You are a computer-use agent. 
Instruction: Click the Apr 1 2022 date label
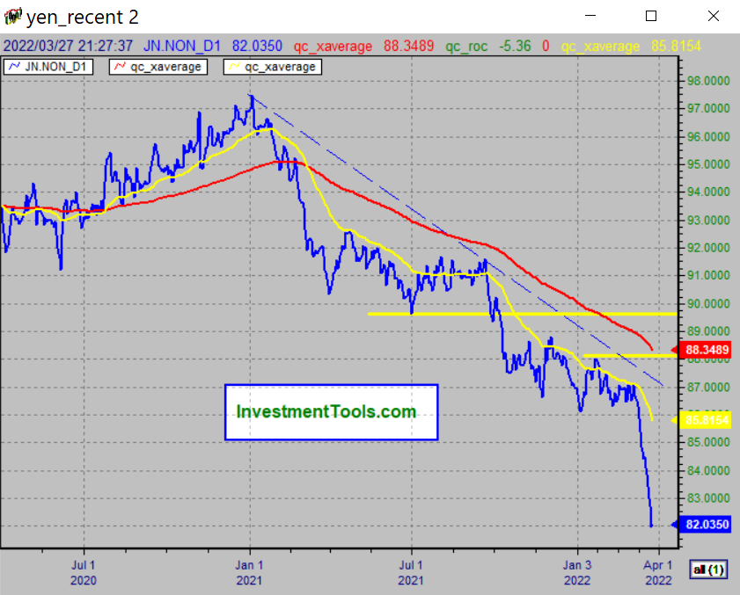pos(658,573)
